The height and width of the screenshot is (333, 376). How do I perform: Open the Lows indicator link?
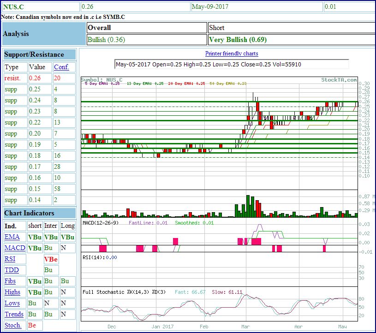pyautogui.click(x=12, y=303)
